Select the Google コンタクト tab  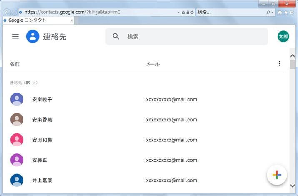pos(38,20)
